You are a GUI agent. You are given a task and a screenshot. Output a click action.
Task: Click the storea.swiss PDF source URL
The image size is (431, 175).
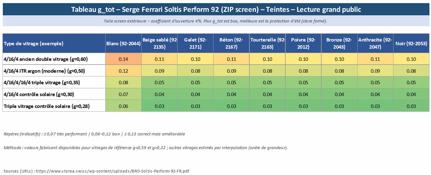[113, 171]
